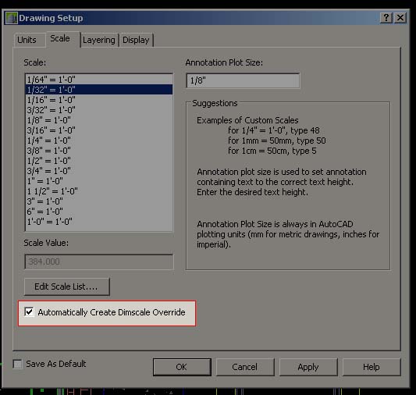This screenshot has height=395, width=416.
Task: Open the Layering tab
Action: [x=99, y=40]
